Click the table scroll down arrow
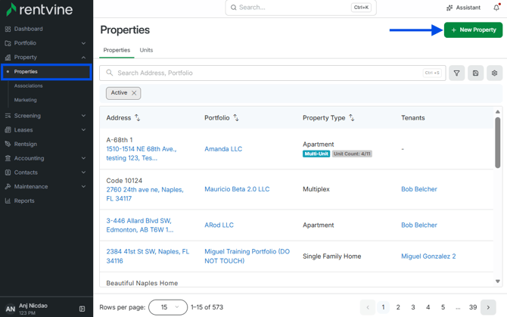507x317 pixels. coord(498,281)
